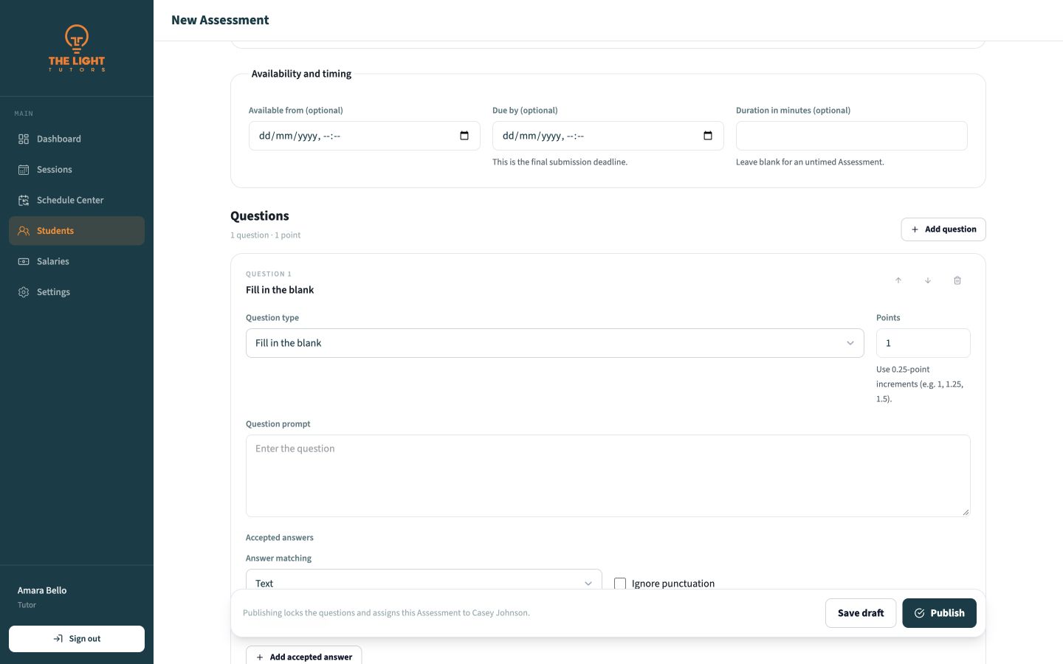1063x664 pixels.
Task: Select Students in the sidebar
Action: click(77, 231)
